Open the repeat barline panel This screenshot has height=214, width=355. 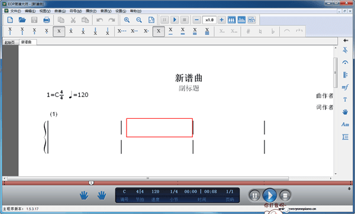[x=345, y=74]
